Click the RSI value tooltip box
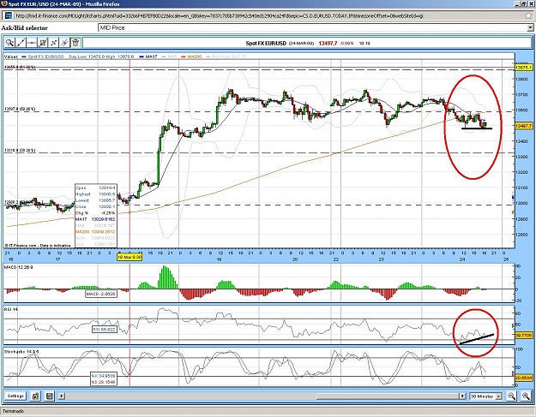The image size is (536, 417). 105,330
